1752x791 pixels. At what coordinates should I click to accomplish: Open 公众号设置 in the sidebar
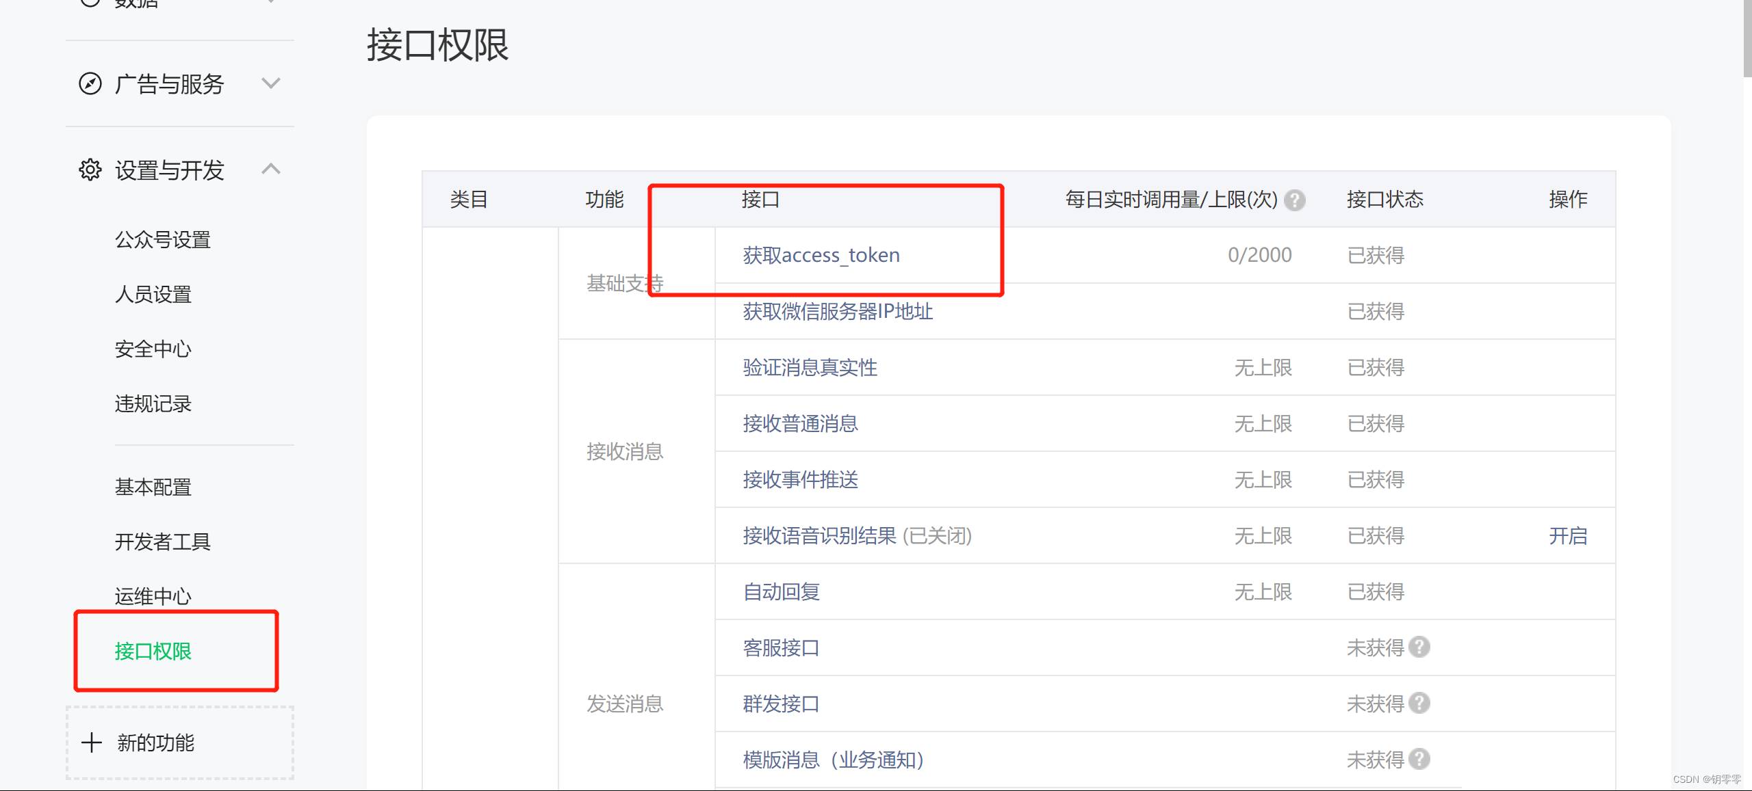(163, 240)
